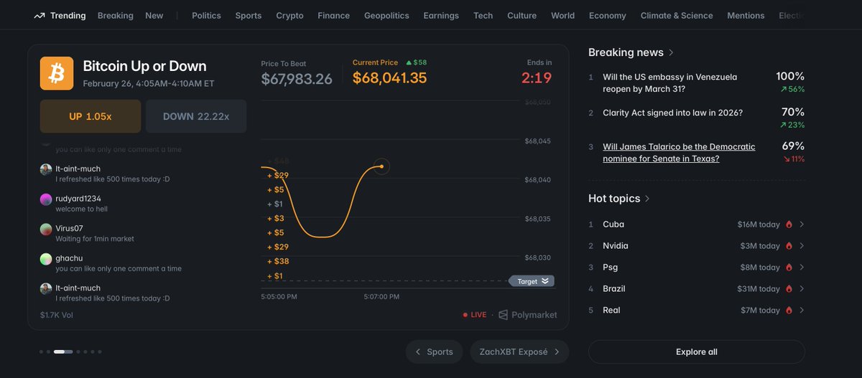Click the fire icon beside Psg
This screenshot has height=378, width=862.
click(x=789, y=268)
